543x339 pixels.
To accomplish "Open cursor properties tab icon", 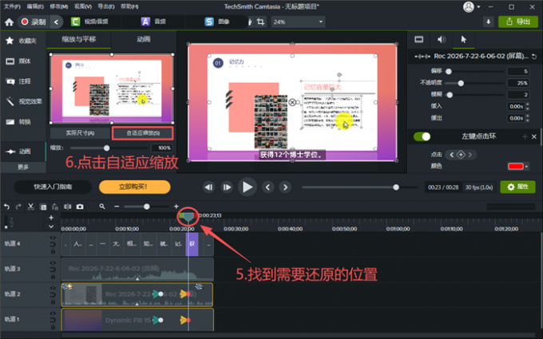I will click(464, 39).
